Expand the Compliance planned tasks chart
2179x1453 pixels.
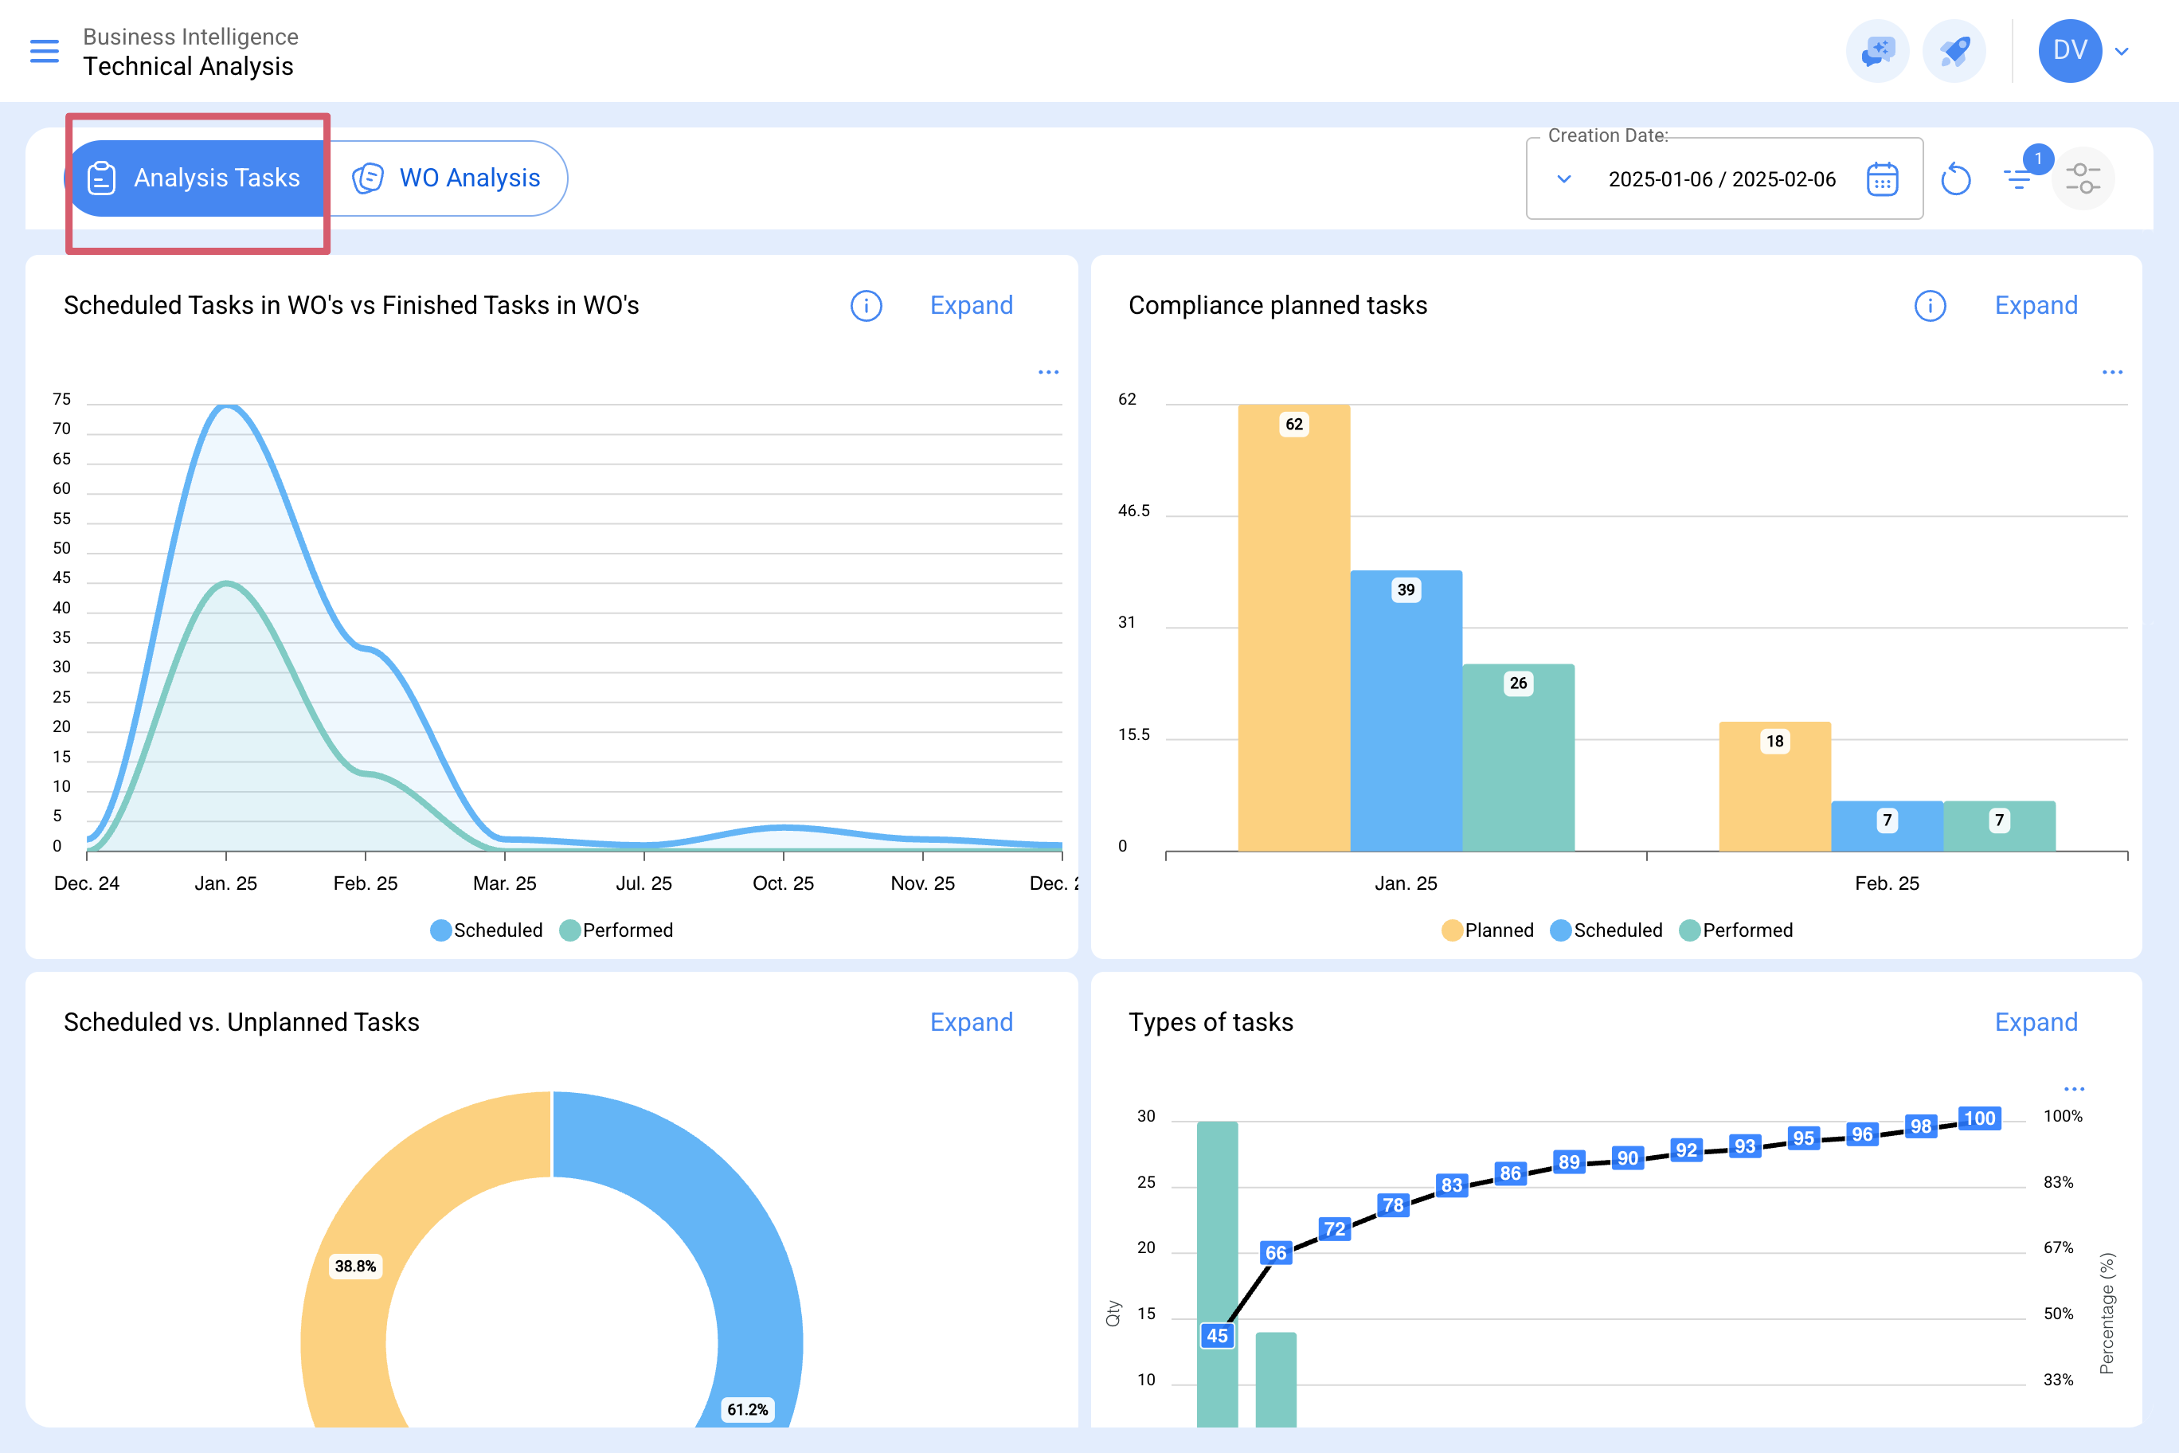(x=2036, y=306)
